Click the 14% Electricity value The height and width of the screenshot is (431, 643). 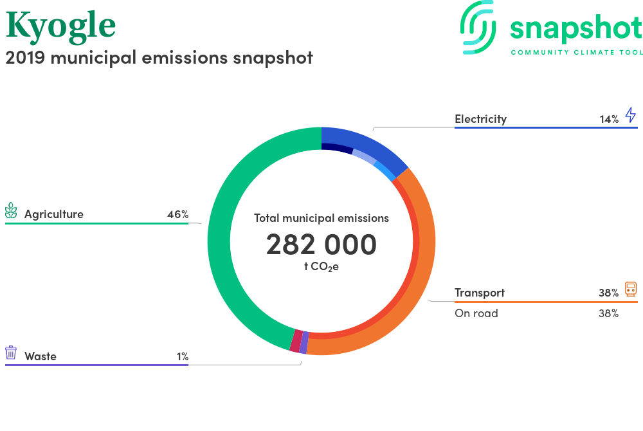(609, 120)
